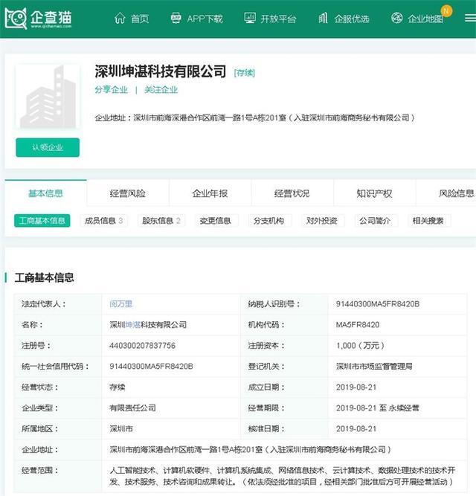The image size is (476, 496).
Task: Click the 机构代码 value MA5FR8420
Action: [x=358, y=324]
